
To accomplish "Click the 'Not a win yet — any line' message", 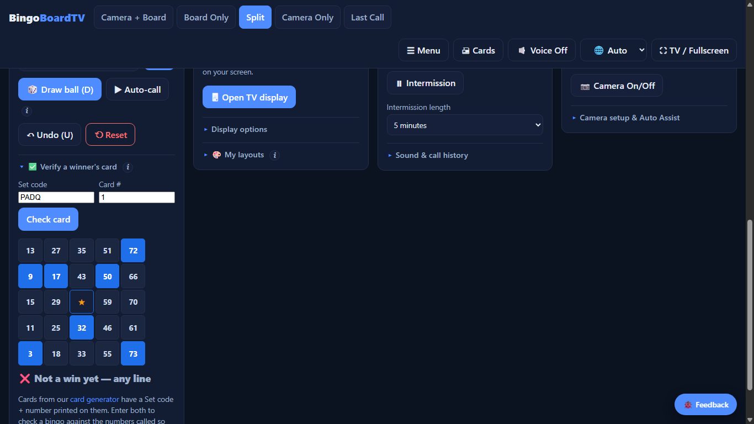I will click(x=85, y=379).
